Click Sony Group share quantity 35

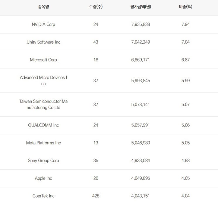click(x=96, y=160)
